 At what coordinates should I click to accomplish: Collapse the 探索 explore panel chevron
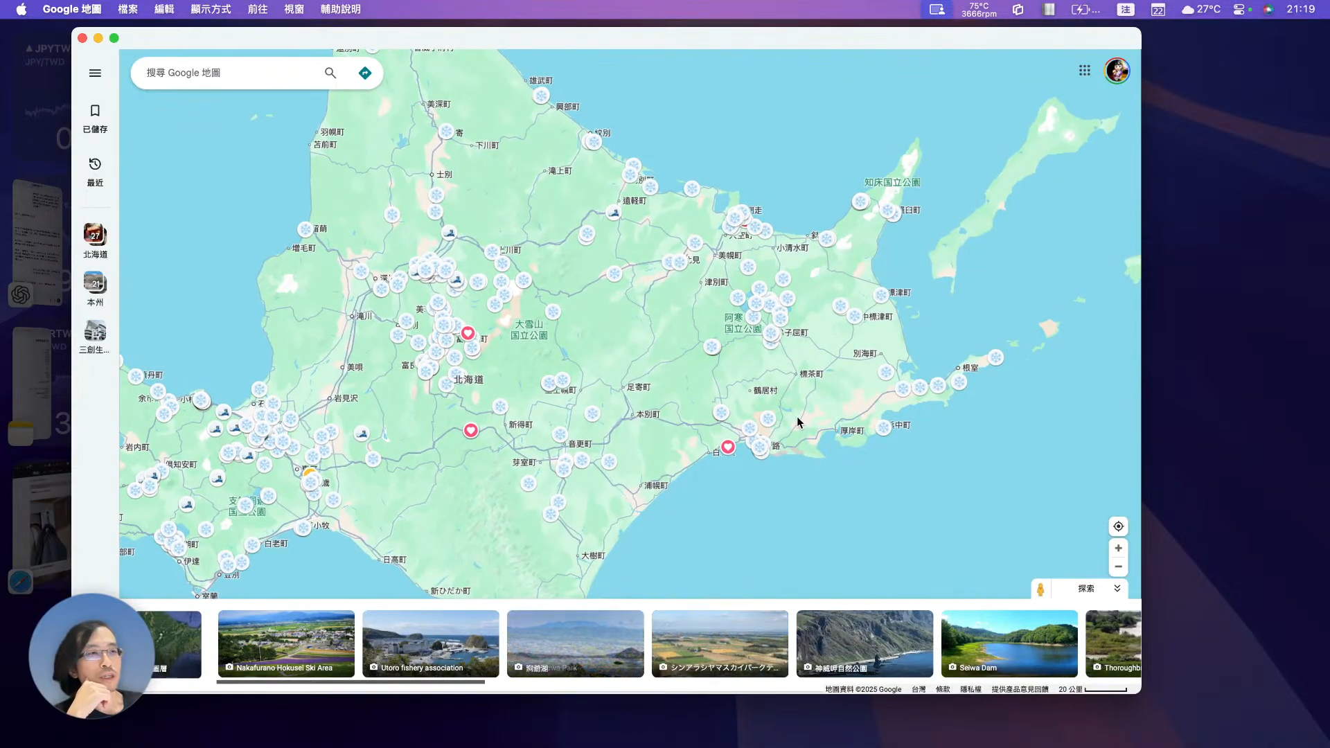click(x=1117, y=588)
